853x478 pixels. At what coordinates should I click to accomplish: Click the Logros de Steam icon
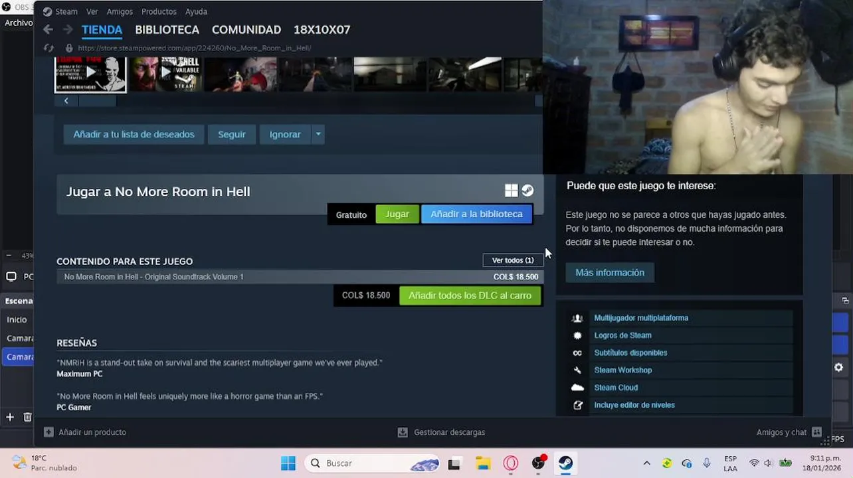577,335
